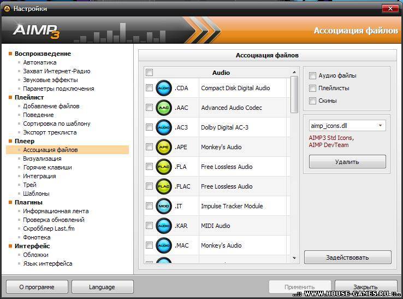Open Добавление файлов settings

click(51, 106)
